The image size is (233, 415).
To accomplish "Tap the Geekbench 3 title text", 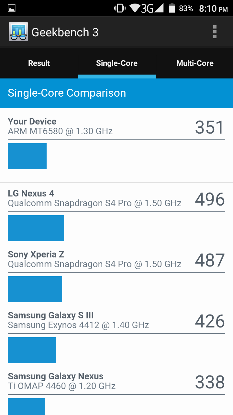I will [x=65, y=32].
